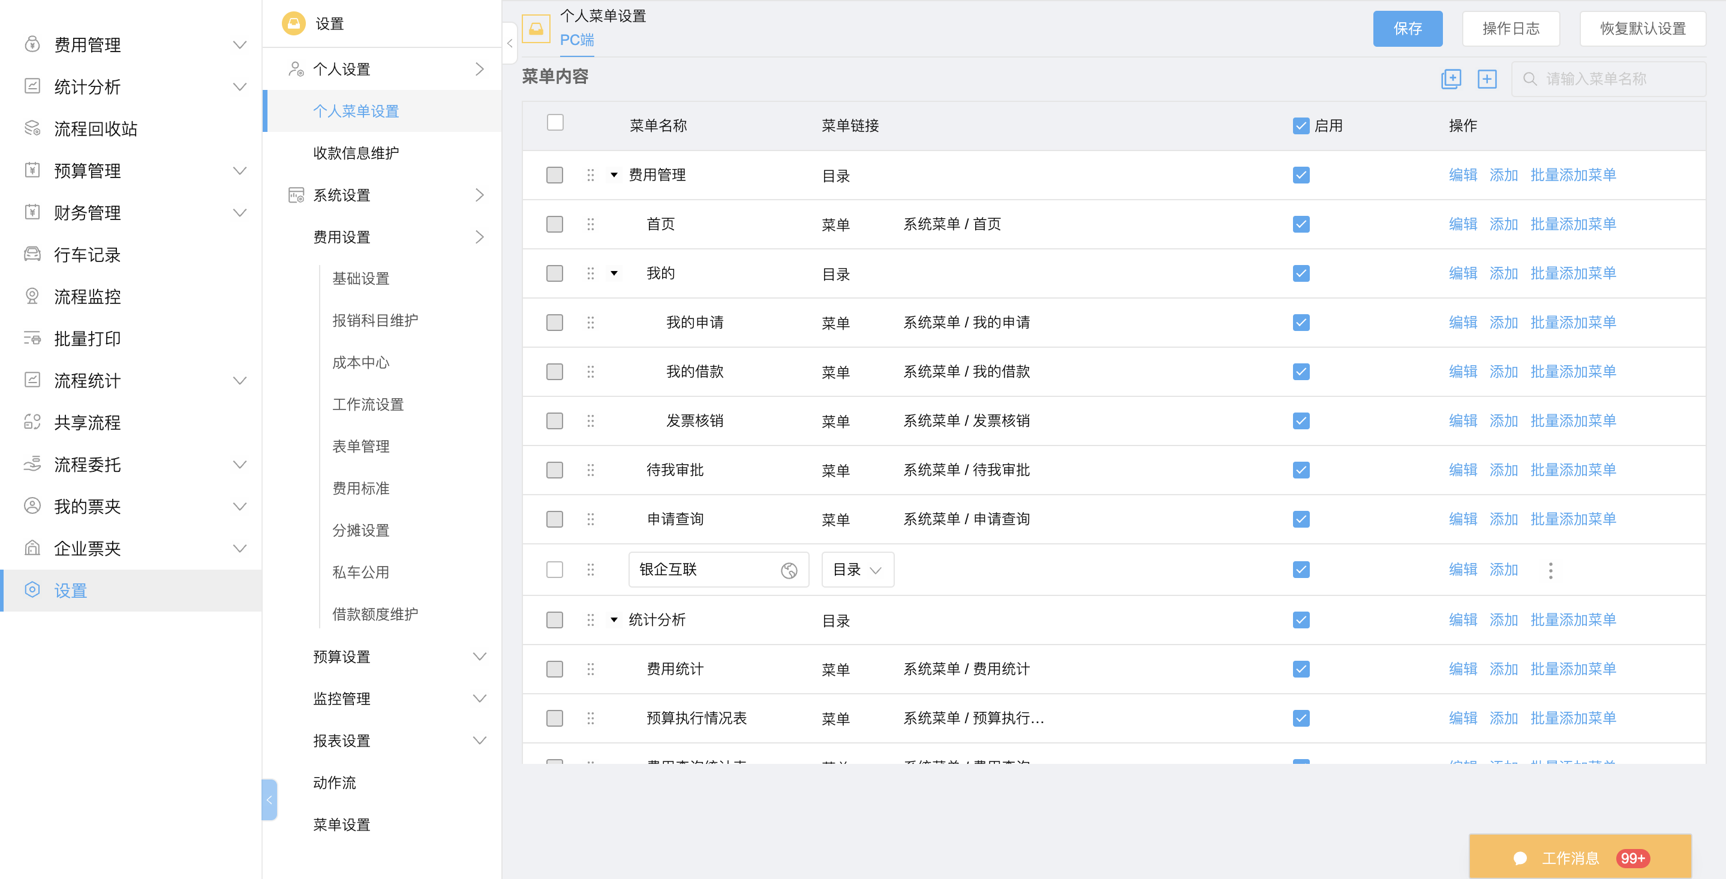The image size is (1726, 879).
Task: Check the 申请查询 row selection box
Action: point(554,519)
